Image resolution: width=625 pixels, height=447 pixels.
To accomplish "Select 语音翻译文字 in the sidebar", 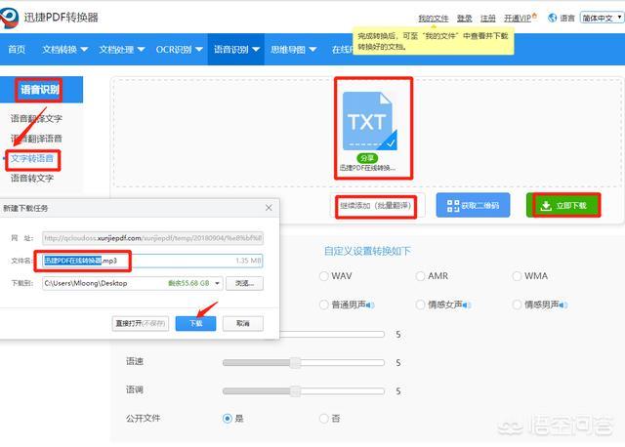I will click(x=36, y=118).
